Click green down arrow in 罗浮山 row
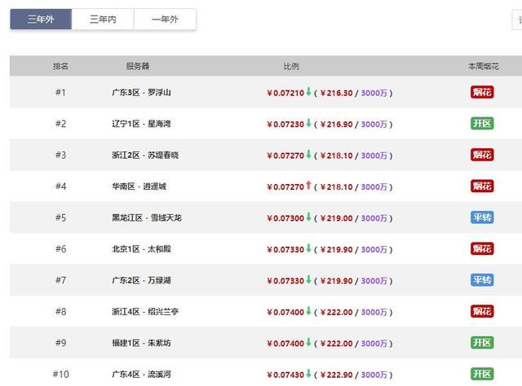This screenshot has width=522, height=386. click(x=308, y=92)
